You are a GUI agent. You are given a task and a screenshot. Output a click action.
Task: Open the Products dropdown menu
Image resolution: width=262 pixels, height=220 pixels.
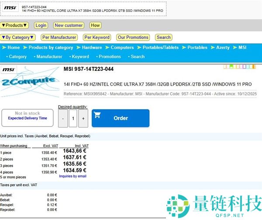point(14,25)
